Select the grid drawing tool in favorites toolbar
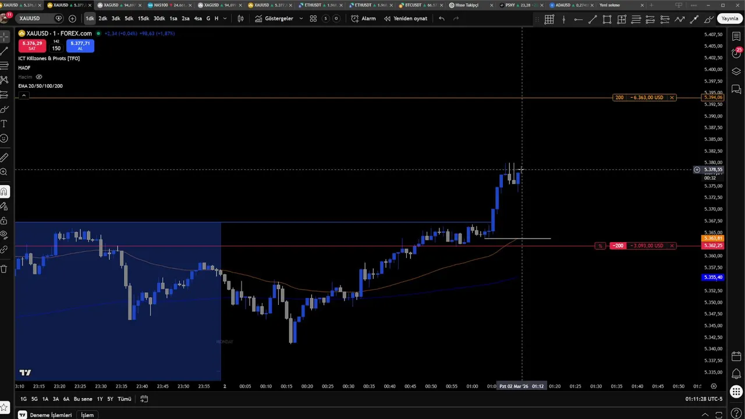Viewport: 745px width, 419px height. (549, 19)
